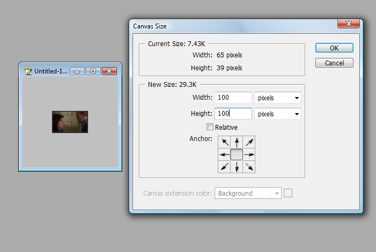
Task: Open the Height units pixels dropdown
Action: pos(278,114)
